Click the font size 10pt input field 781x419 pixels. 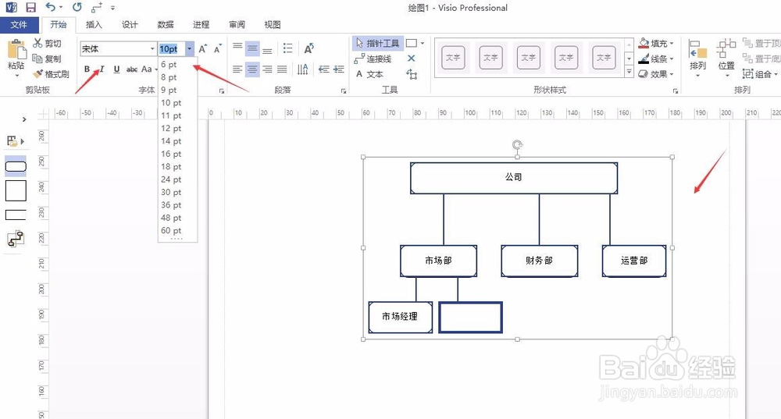(x=172, y=49)
